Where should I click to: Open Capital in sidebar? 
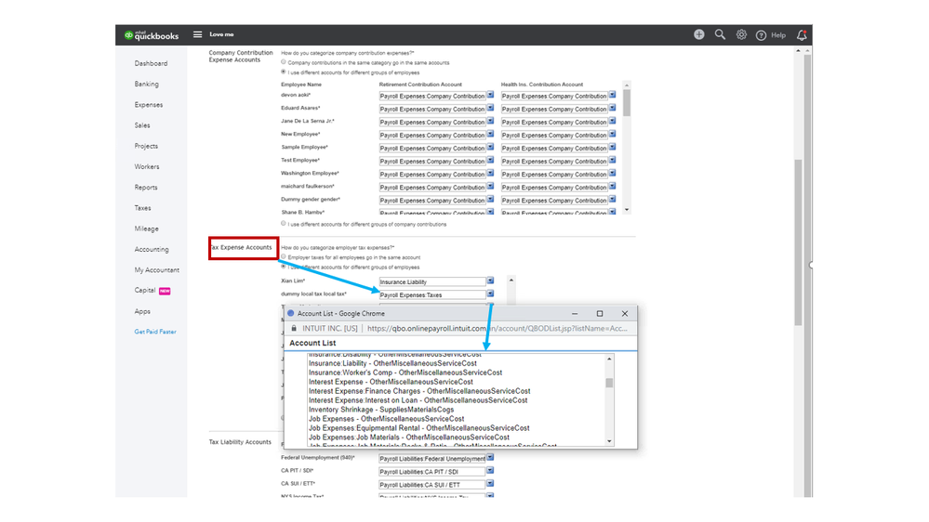click(144, 291)
